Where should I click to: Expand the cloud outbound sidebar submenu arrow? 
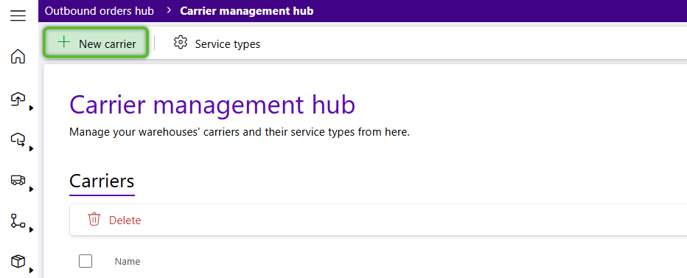(x=31, y=149)
